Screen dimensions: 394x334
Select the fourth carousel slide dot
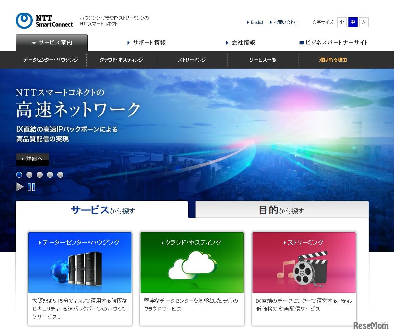pos(50,175)
